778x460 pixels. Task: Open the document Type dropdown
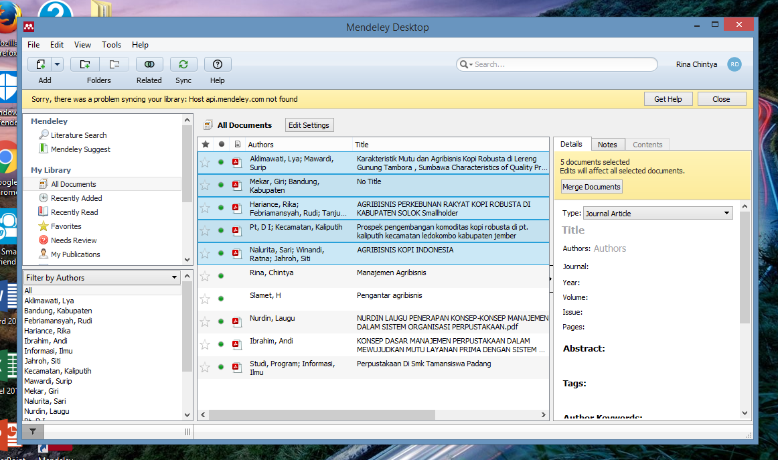(658, 214)
